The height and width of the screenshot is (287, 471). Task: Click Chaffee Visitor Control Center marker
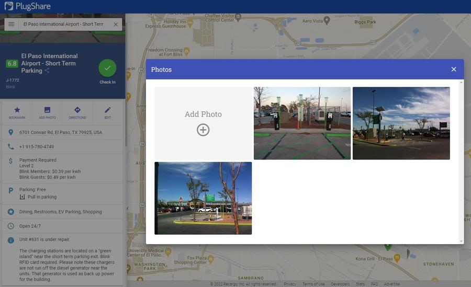coord(238,17)
